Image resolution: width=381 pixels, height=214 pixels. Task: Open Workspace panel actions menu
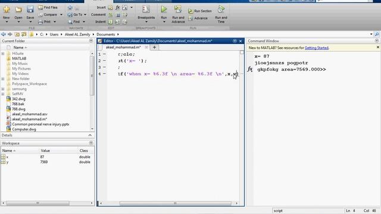(x=91, y=143)
